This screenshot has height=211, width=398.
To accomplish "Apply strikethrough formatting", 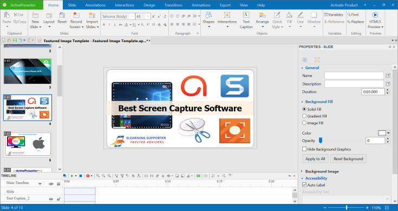I will (121, 24).
